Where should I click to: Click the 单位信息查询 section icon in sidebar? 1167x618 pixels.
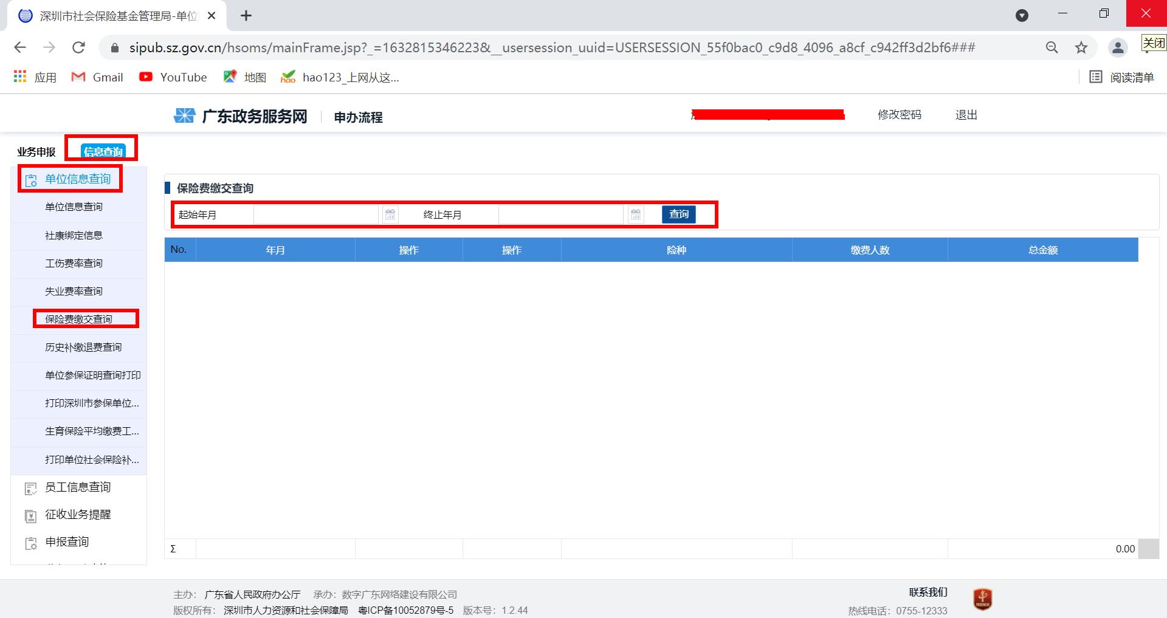click(x=30, y=179)
